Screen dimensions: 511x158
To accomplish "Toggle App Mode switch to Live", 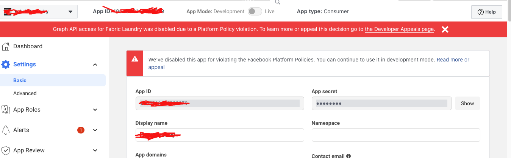I will click(255, 12).
